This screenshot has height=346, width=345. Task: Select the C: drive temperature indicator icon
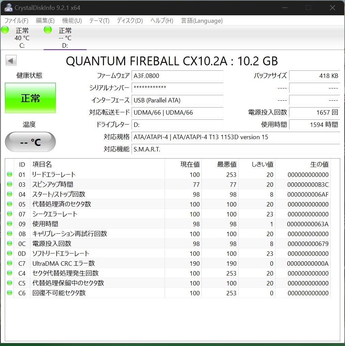click(x=5, y=30)
